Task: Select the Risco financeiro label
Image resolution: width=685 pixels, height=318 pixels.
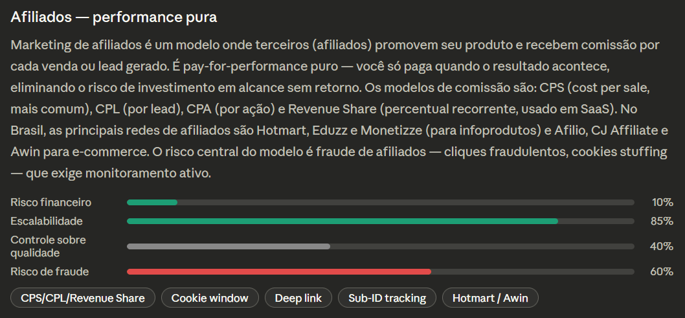Action: pos(51,202)
